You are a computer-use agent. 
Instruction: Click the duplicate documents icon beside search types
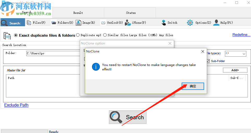coord(7,36)
